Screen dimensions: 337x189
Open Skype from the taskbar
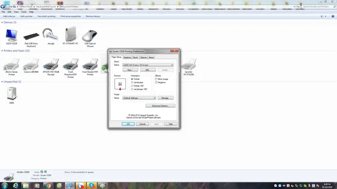(92, 186)
